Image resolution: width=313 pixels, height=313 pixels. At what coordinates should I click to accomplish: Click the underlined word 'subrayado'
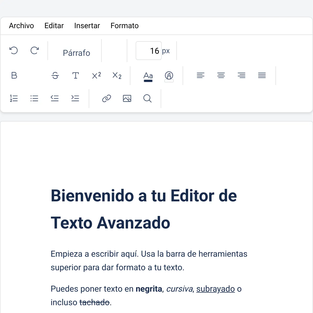point(216,289)
